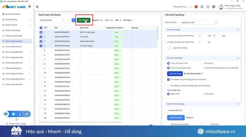This screenshot has width=246, height=137.
Task: Open Chức năng nhắn tin menu item
Action: [x=16, y=63]
